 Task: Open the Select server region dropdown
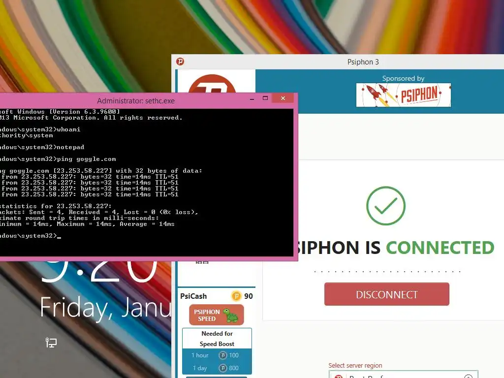404,375
